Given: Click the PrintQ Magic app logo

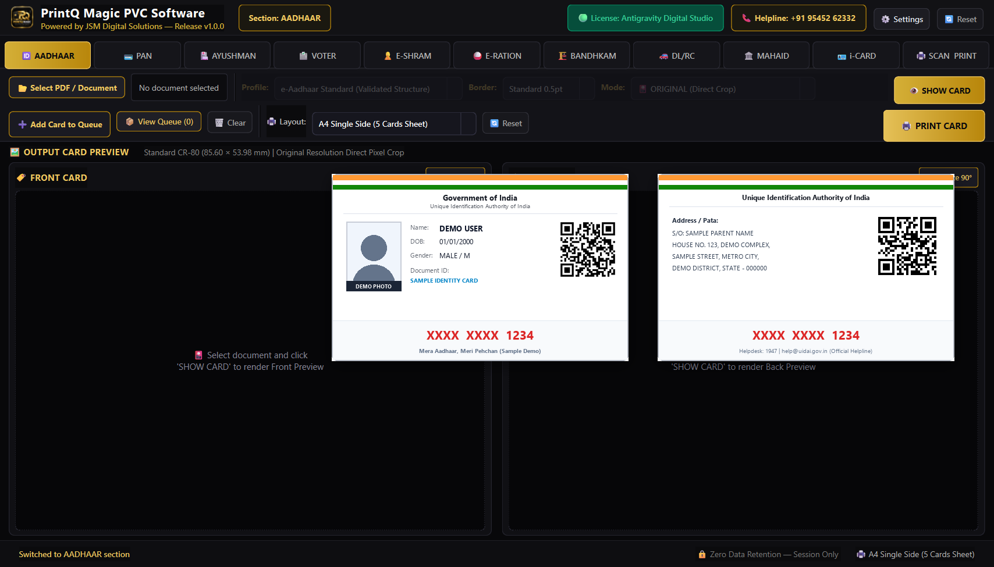Looking at the screenshot, I should [22, 17].
